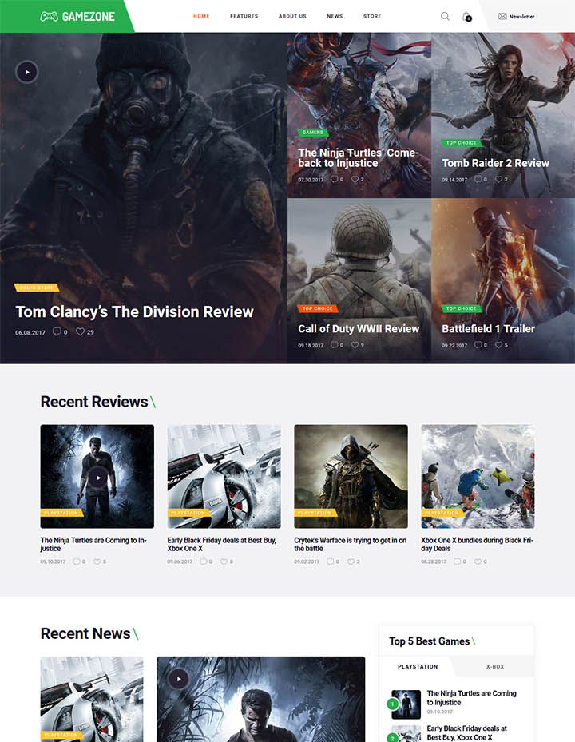Like the Battlefield 1 Trailer post

click(499, 345)
